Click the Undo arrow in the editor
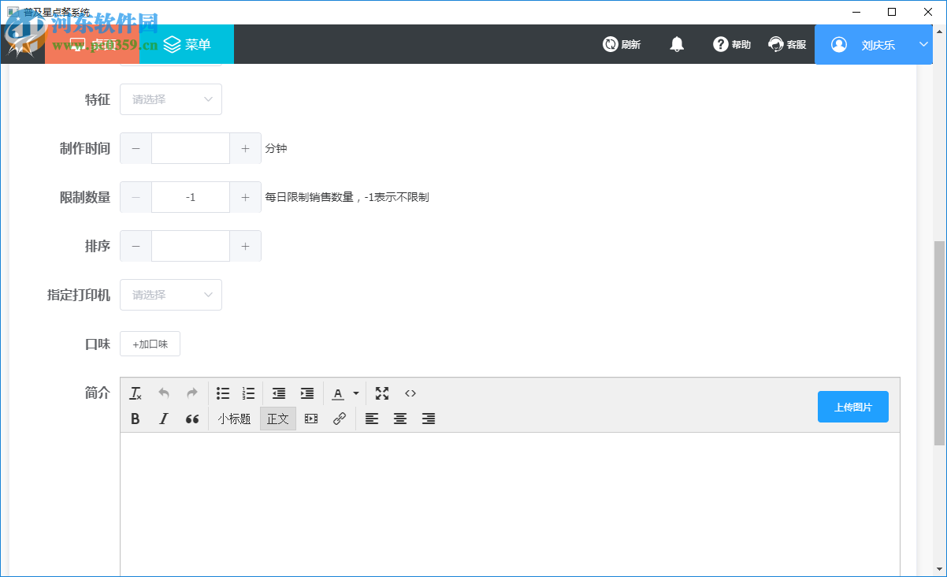Image resolution: width=947 pixels, height=577 pixels. click(x=163, y=393)
